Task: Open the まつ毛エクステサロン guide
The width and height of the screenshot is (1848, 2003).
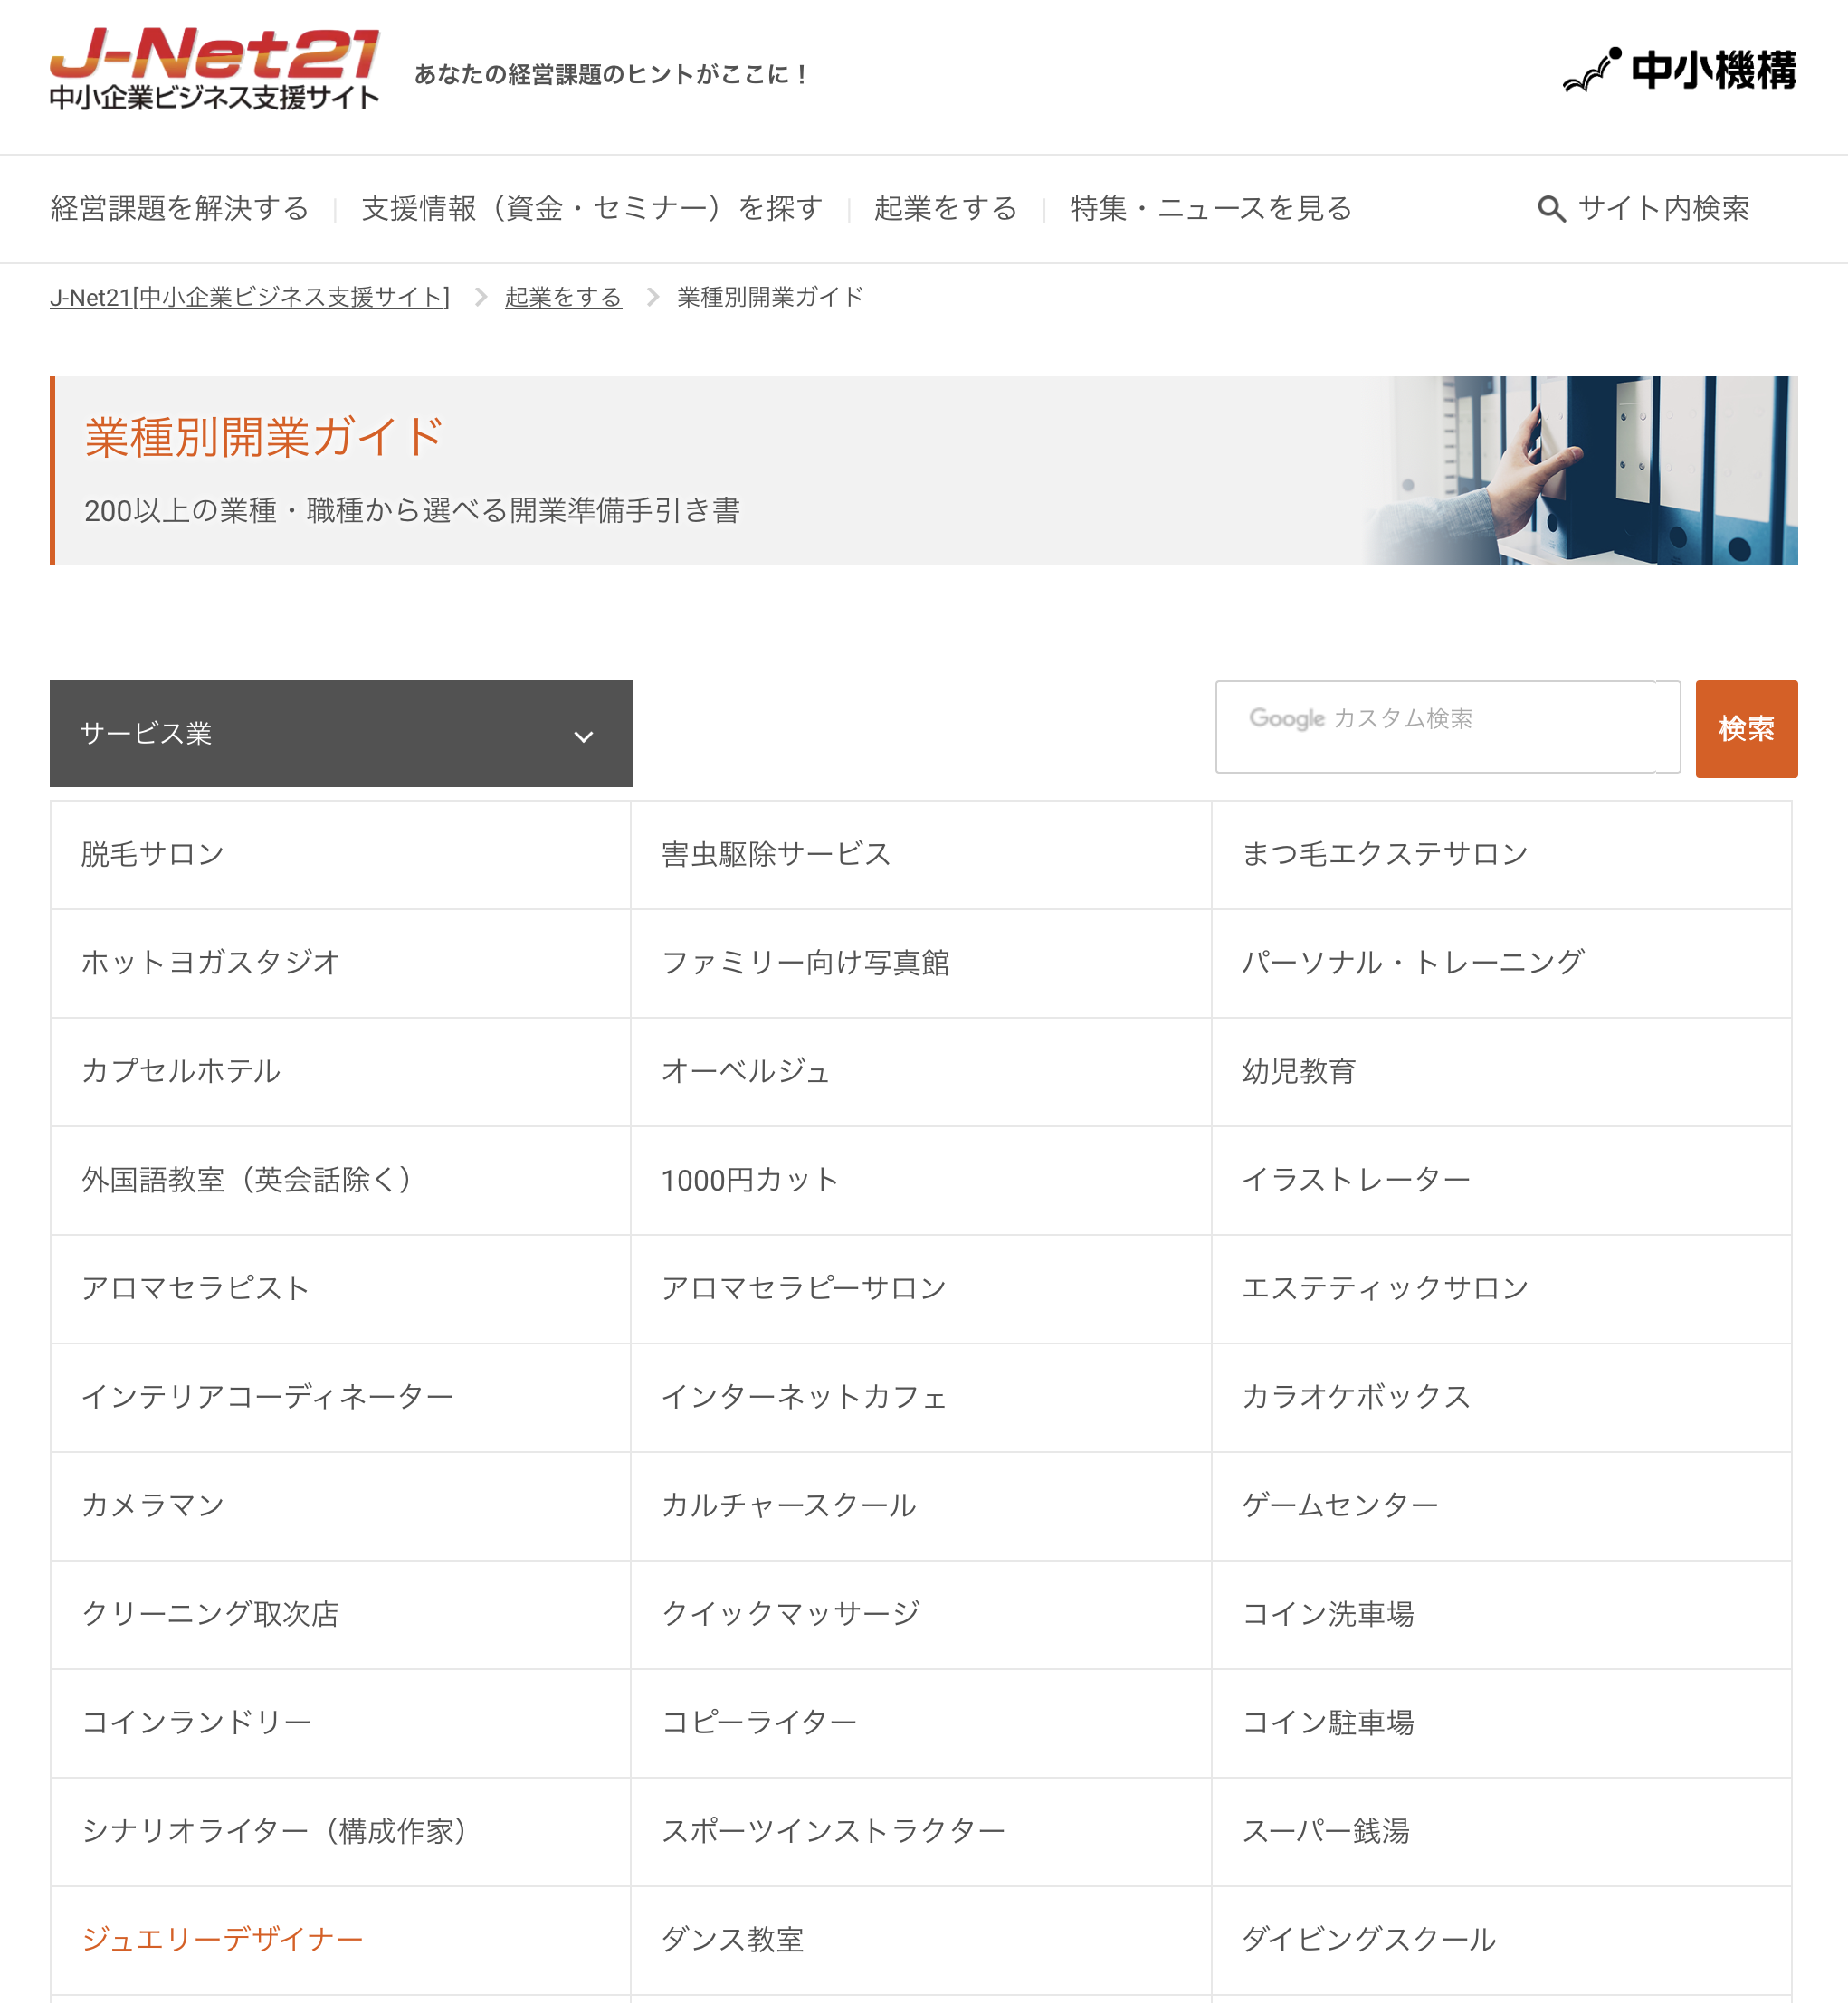Action: click(1501, 855)
